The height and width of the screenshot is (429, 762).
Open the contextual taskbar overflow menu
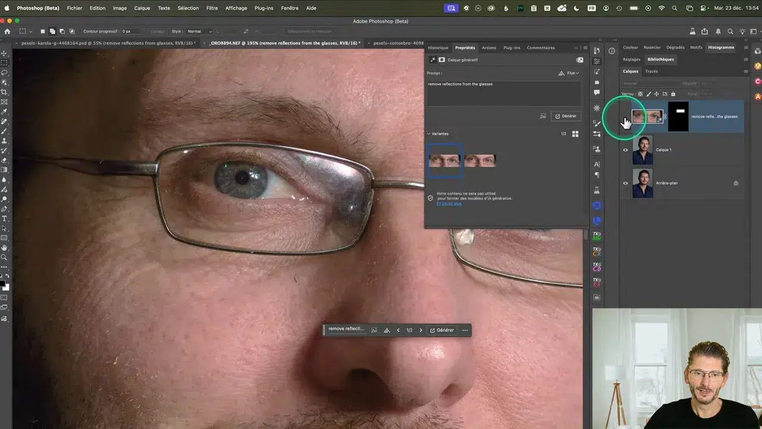pyautogui.click(x=465, y=329)
